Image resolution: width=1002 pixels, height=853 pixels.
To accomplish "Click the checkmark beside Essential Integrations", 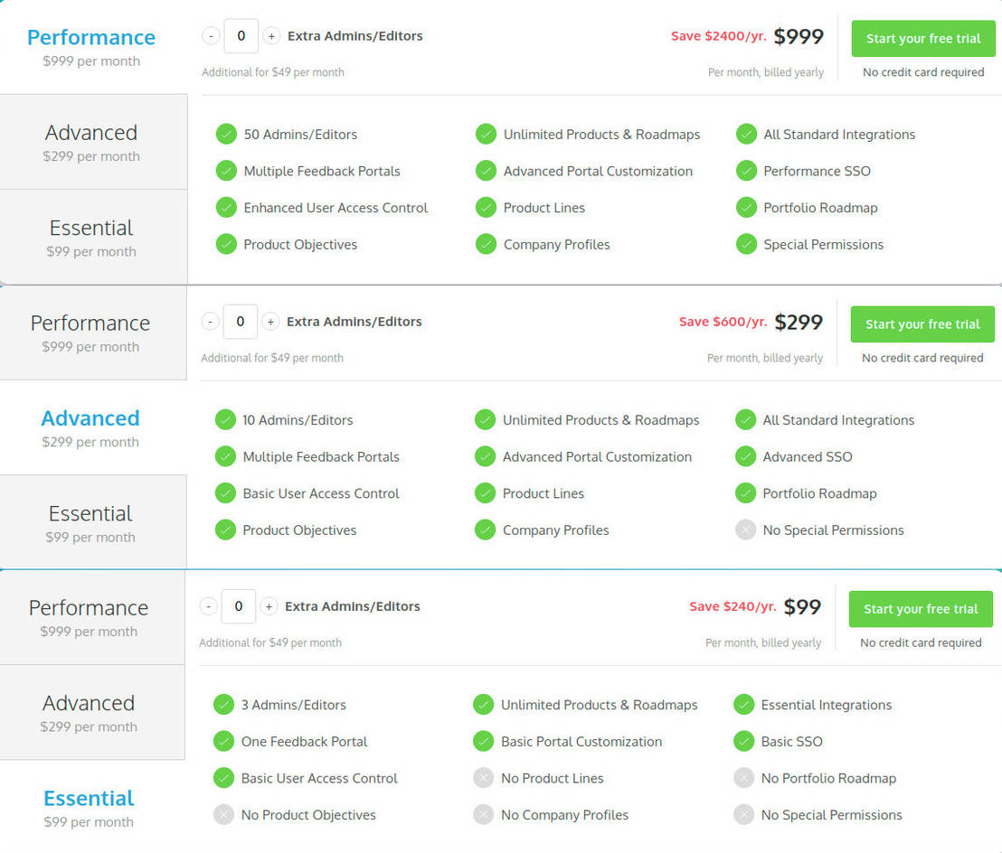I will [744, 704].
